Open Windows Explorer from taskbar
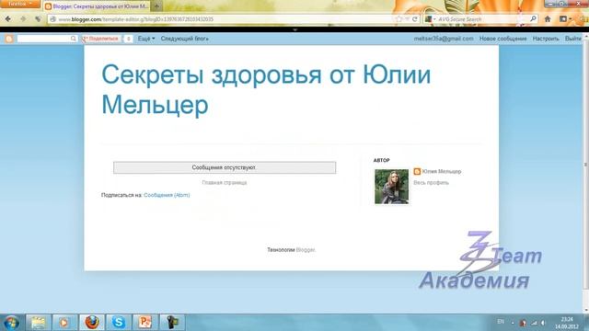 [x=38, y=323]
